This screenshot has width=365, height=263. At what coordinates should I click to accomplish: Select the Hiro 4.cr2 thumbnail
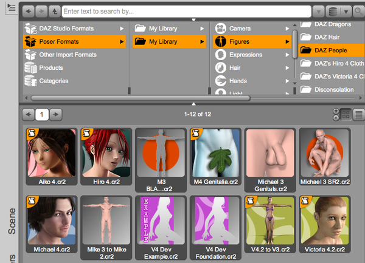[106, 156]
